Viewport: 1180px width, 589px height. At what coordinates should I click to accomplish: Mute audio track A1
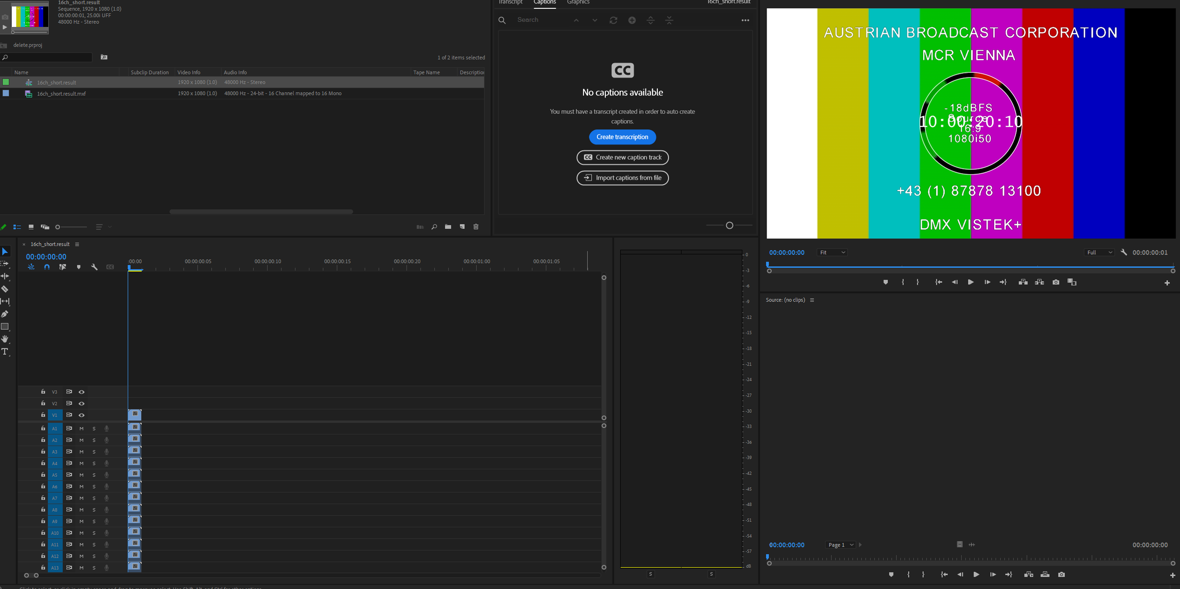click(x=81, y=429)
